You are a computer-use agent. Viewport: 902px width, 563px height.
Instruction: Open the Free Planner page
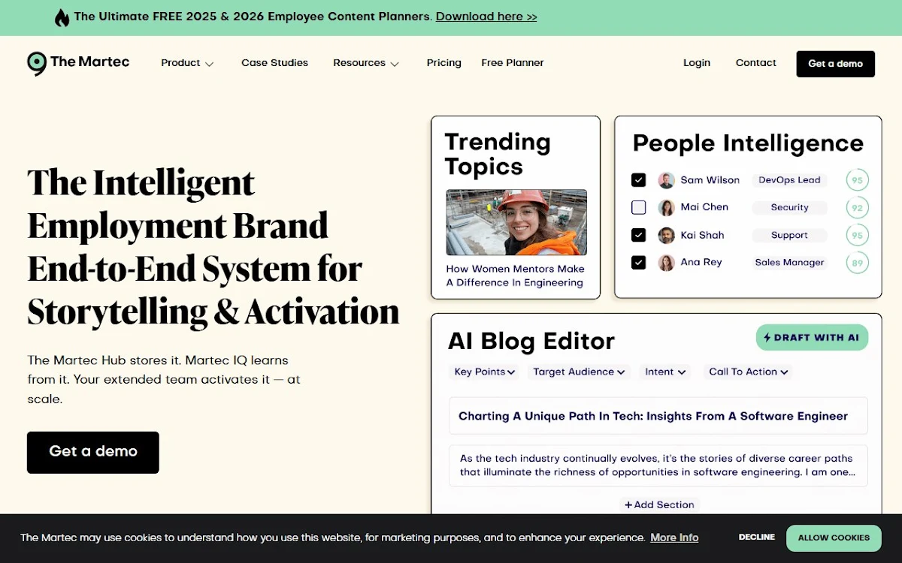coord(513,63)
